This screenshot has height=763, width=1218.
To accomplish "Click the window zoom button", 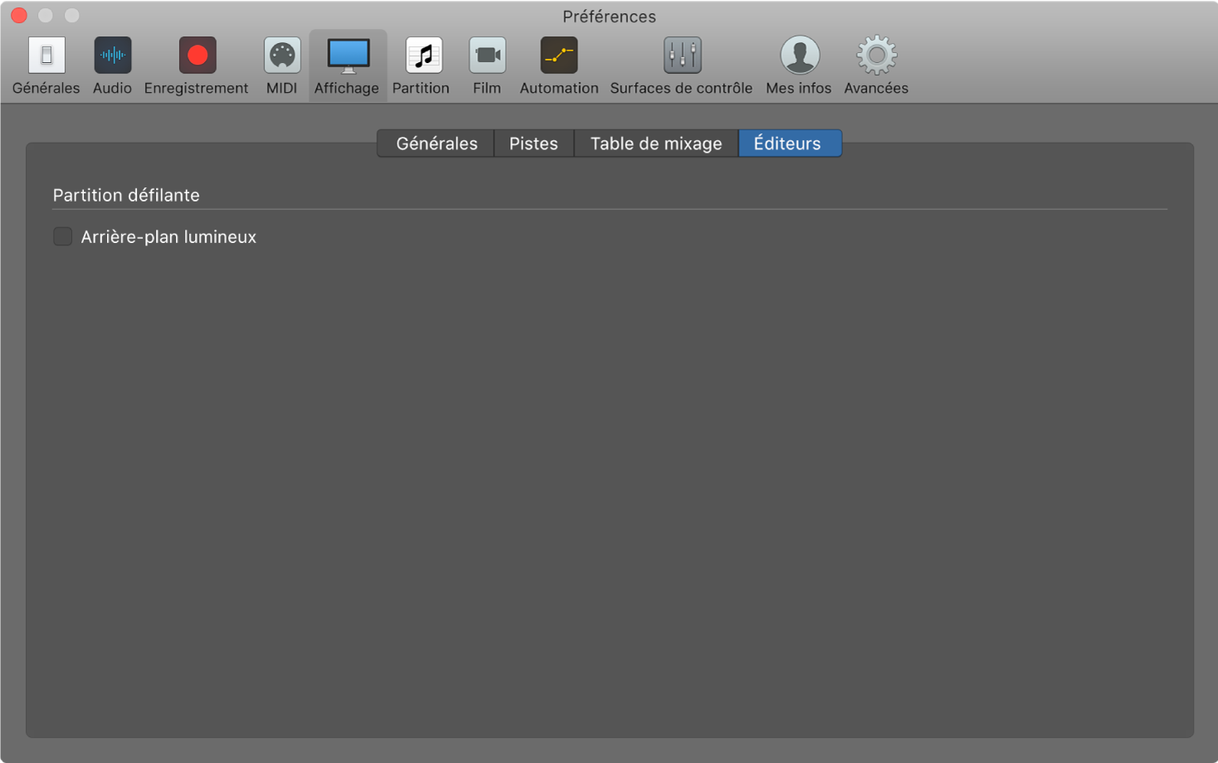I will click(72, 16).
